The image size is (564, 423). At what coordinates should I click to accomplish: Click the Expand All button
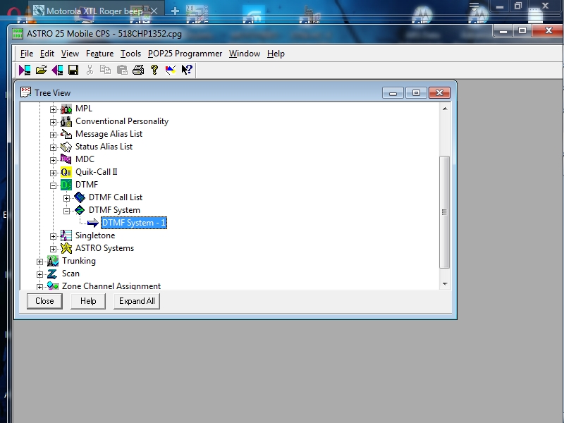137,301
